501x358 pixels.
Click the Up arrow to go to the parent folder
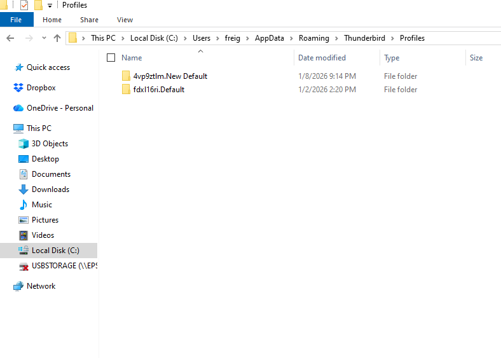[x=57, y=38]
